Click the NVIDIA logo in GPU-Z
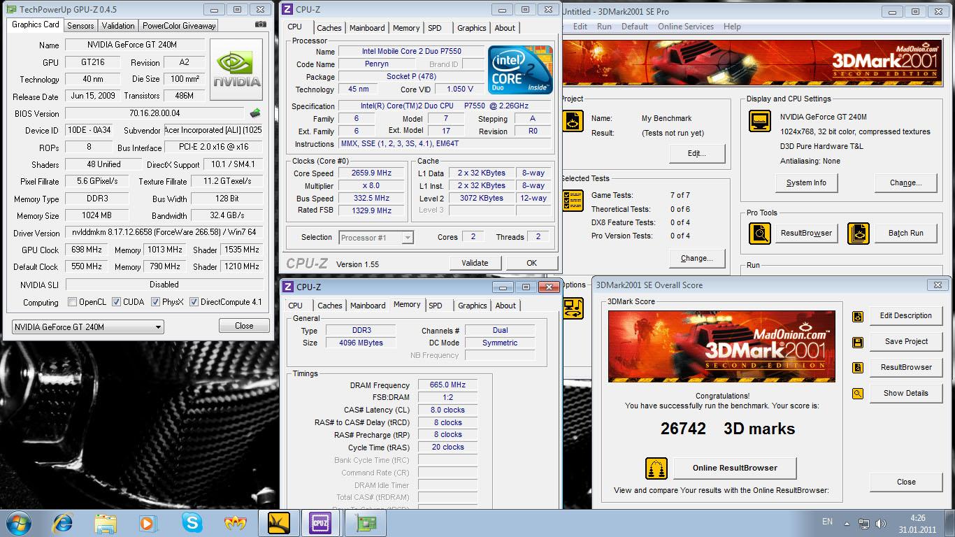 click(x=236, y=70)
